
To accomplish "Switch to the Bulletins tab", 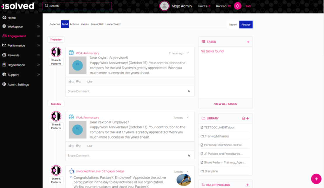I will coord(55,24).
